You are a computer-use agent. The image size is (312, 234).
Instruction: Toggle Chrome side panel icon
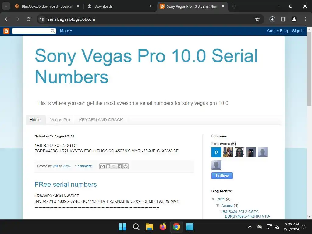[x=283, y=19]
